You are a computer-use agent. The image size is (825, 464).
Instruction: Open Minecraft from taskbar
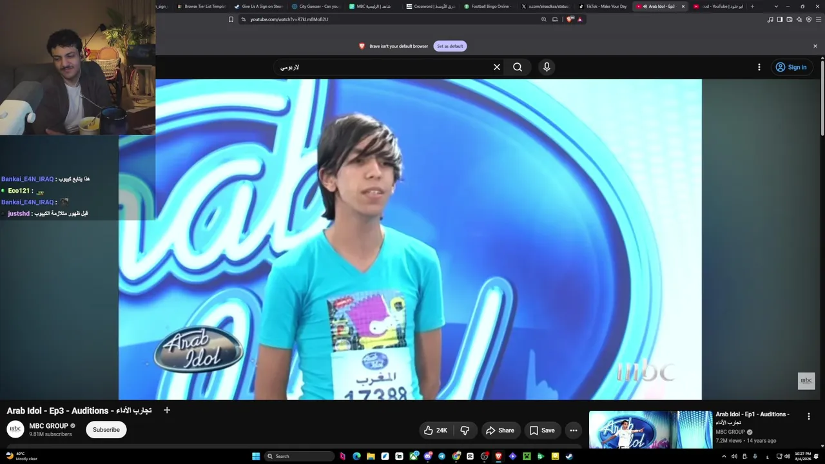(527, 456)
